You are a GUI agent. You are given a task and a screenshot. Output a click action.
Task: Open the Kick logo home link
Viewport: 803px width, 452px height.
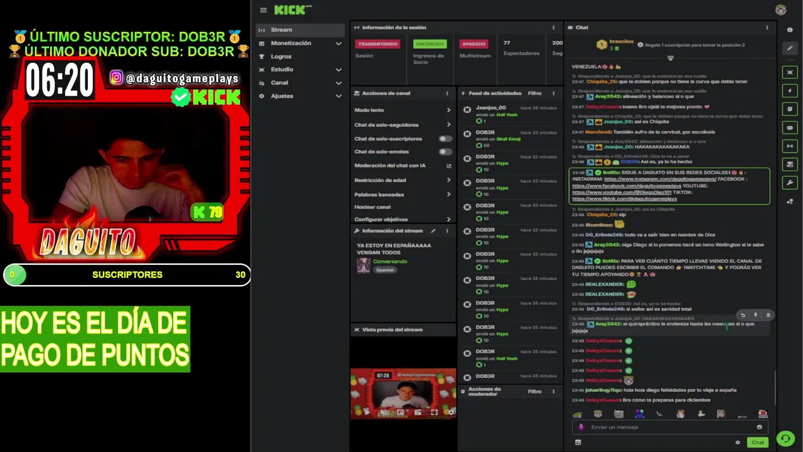pos(292,10)
